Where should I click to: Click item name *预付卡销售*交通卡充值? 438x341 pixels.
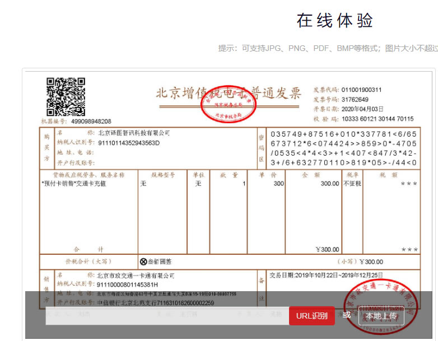click(x=74, y=184)
